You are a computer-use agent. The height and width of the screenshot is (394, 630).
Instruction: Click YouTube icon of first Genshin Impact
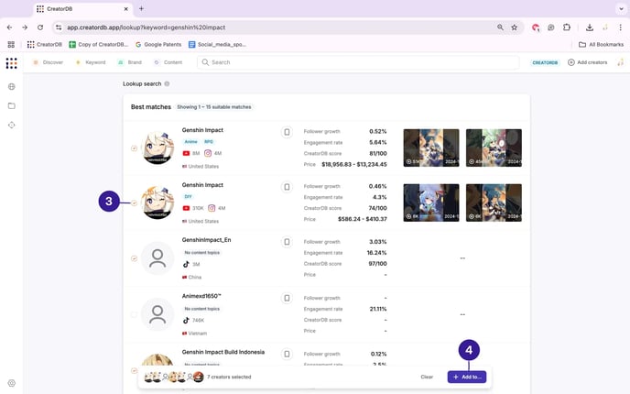pyautogui.click(x=186, y=153)
